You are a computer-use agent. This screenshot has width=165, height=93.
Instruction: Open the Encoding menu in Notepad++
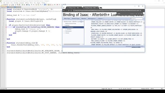tap(16, 3)
